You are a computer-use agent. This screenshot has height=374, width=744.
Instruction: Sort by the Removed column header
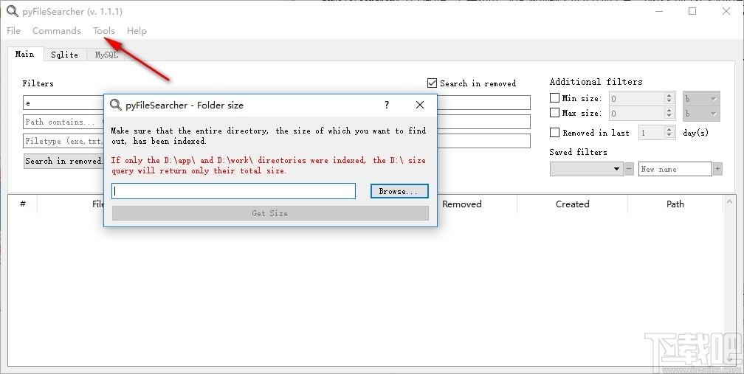click(x=462, y=204)
